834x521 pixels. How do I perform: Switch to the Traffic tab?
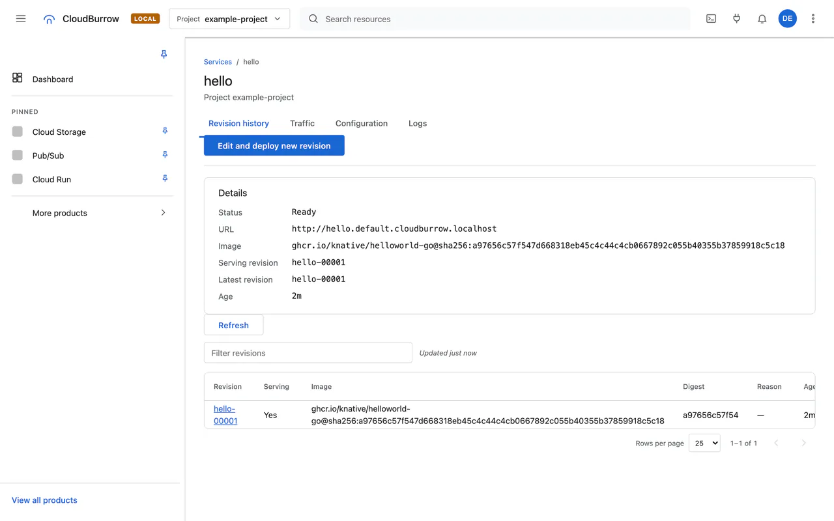click(302, 123)
